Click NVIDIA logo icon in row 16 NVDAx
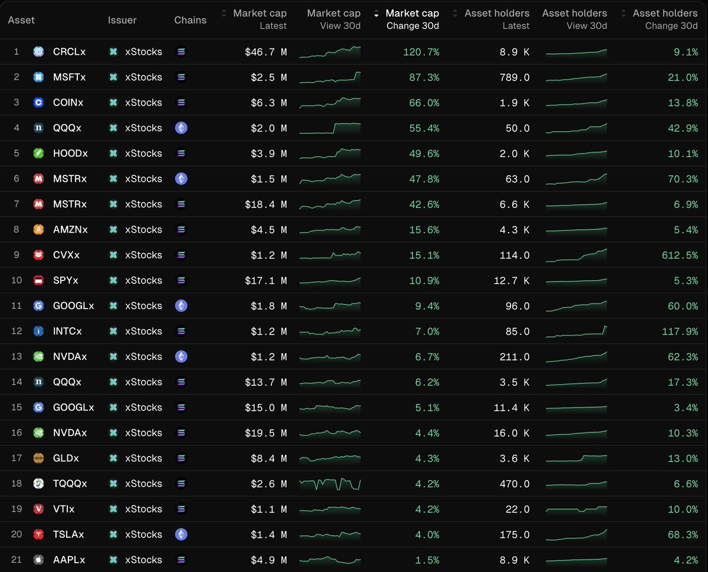 38,433
